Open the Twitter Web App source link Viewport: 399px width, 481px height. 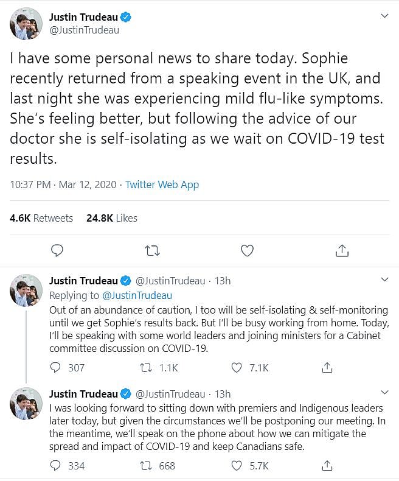(162, 184)
